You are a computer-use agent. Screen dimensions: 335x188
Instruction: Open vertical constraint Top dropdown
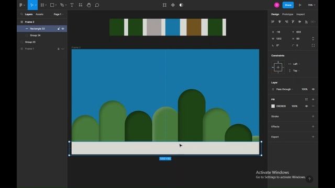(296, 70)
